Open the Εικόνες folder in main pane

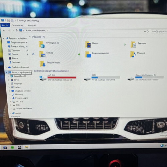(46, 54)
